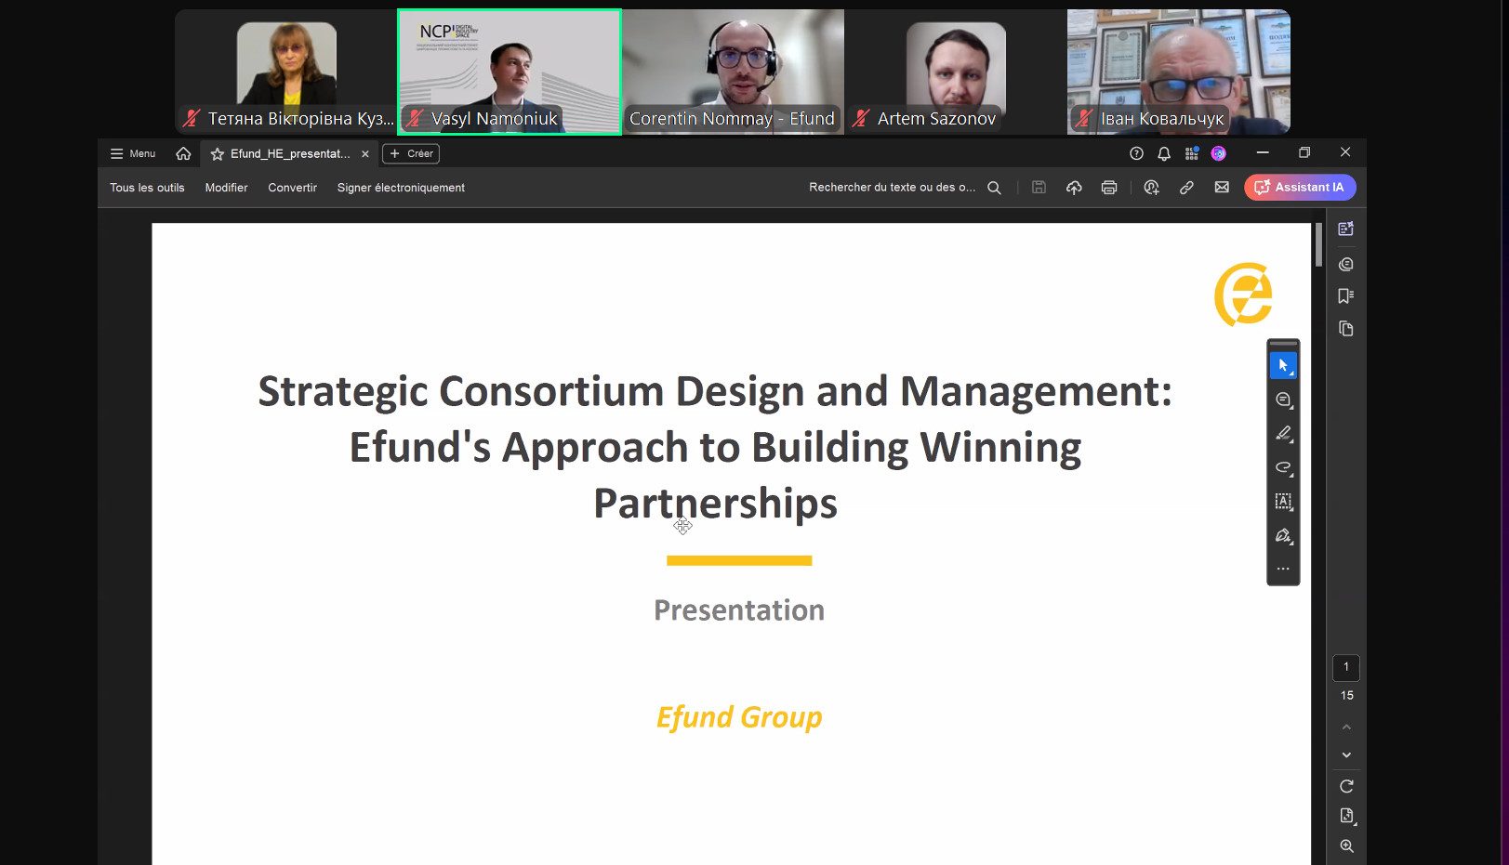Print the document using printer icon
This screenshot has height=865, width=1509.
[1109, 188]
